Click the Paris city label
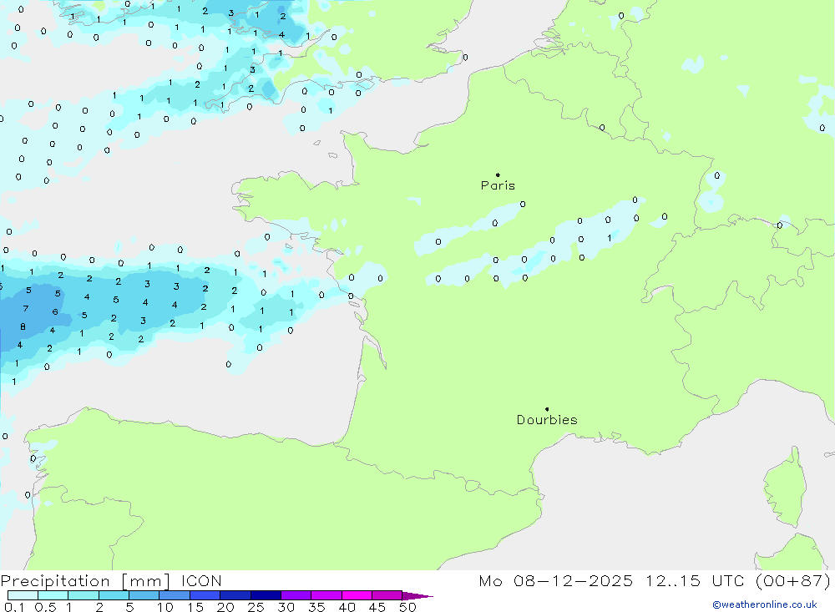835x612 pixels. 498,185
